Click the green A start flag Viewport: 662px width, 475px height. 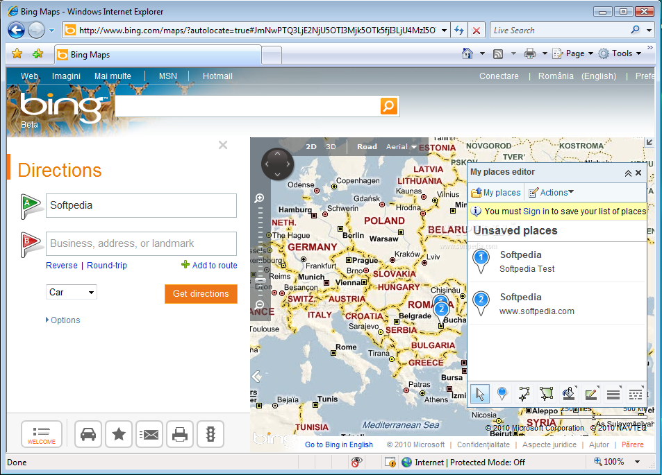(31, 206)
